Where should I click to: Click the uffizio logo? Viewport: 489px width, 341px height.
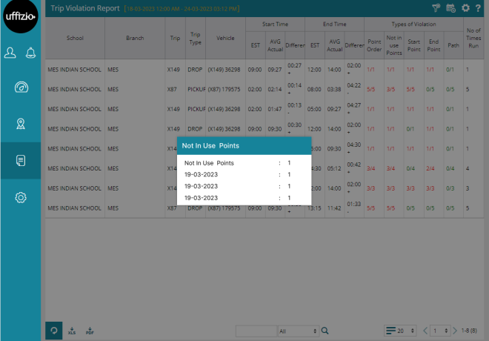coord(21,18)
